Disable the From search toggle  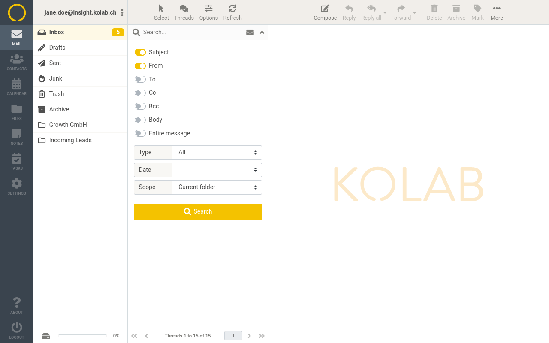[x=140, y=66]
